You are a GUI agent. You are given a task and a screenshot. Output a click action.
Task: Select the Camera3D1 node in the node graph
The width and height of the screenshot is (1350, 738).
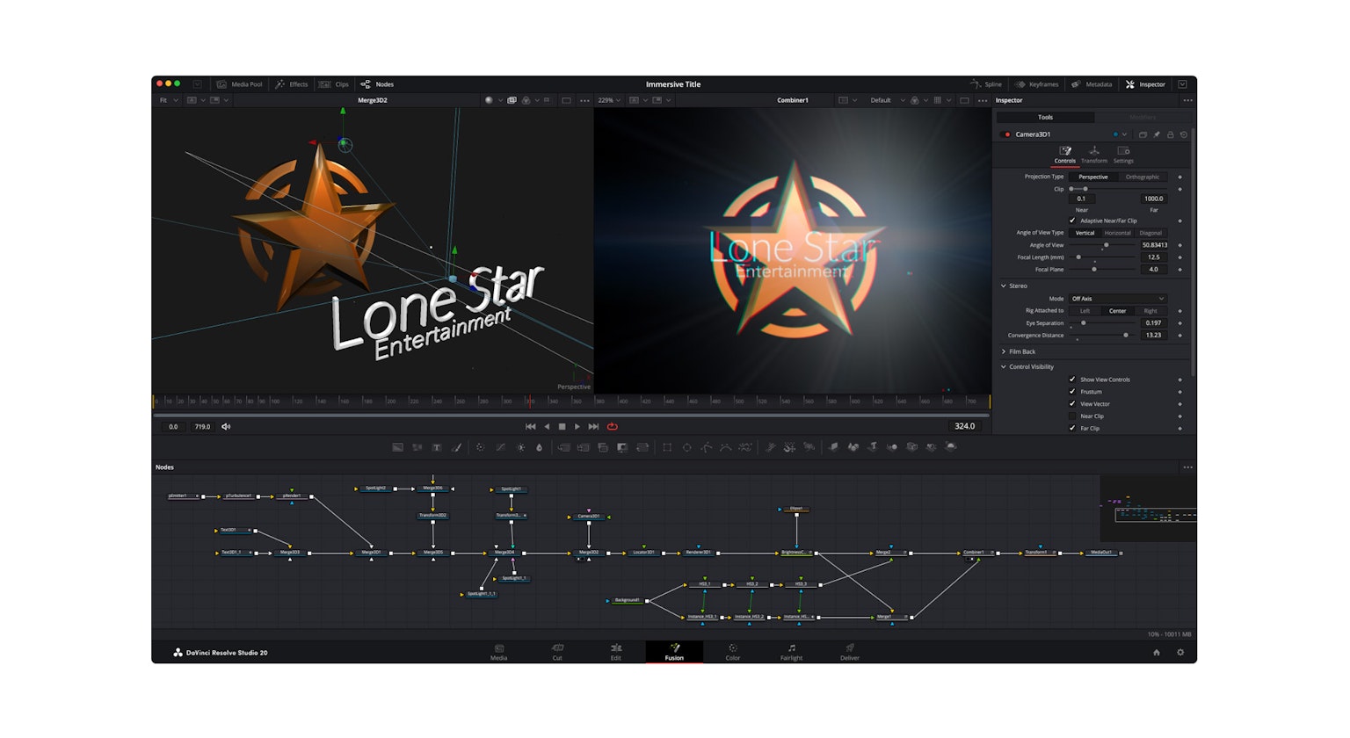pyautogui.click(x=587, y=517)
